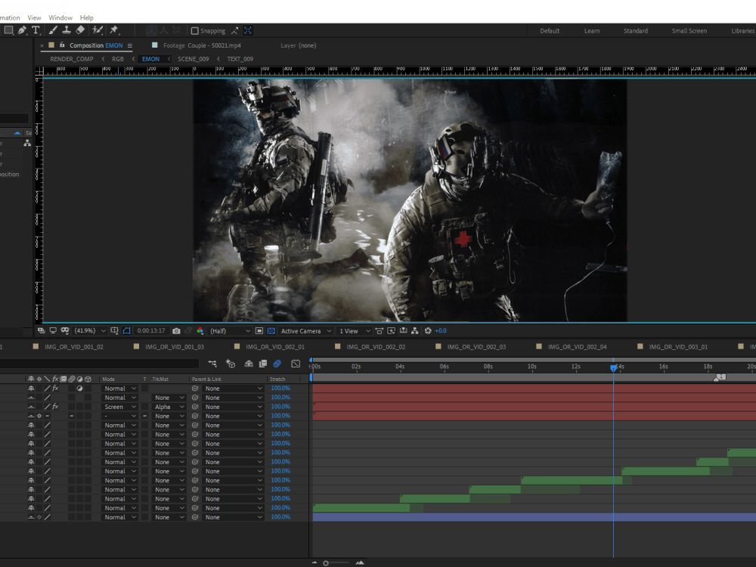Image resolution: width=756 pixels, height=567 pixels.
Task: Select the Clone Stamp tool
Action: [x=67, y=30]
